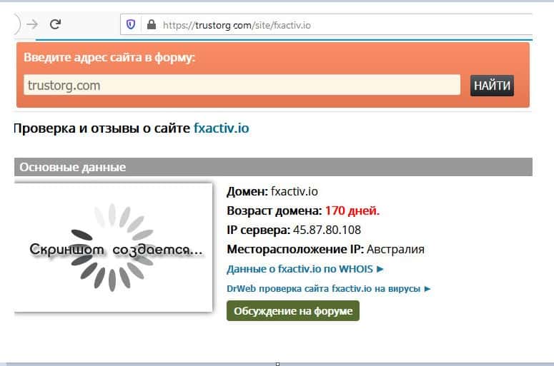Show site security via padlock icon
554x366 pixels.
(152, 24)
